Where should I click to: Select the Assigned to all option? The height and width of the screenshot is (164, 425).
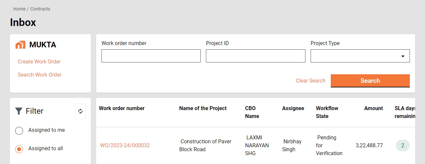coord(19,149)
